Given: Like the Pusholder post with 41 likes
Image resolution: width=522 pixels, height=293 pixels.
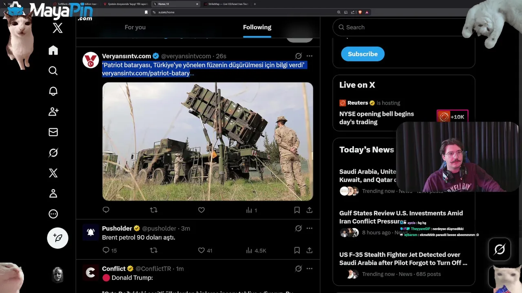Looking at the screenshot, I should pos(205,250).
